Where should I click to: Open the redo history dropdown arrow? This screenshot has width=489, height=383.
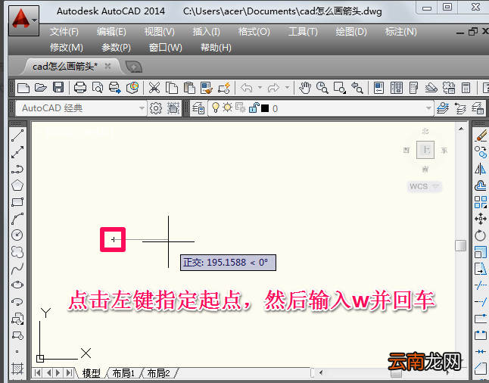point(287,88)
